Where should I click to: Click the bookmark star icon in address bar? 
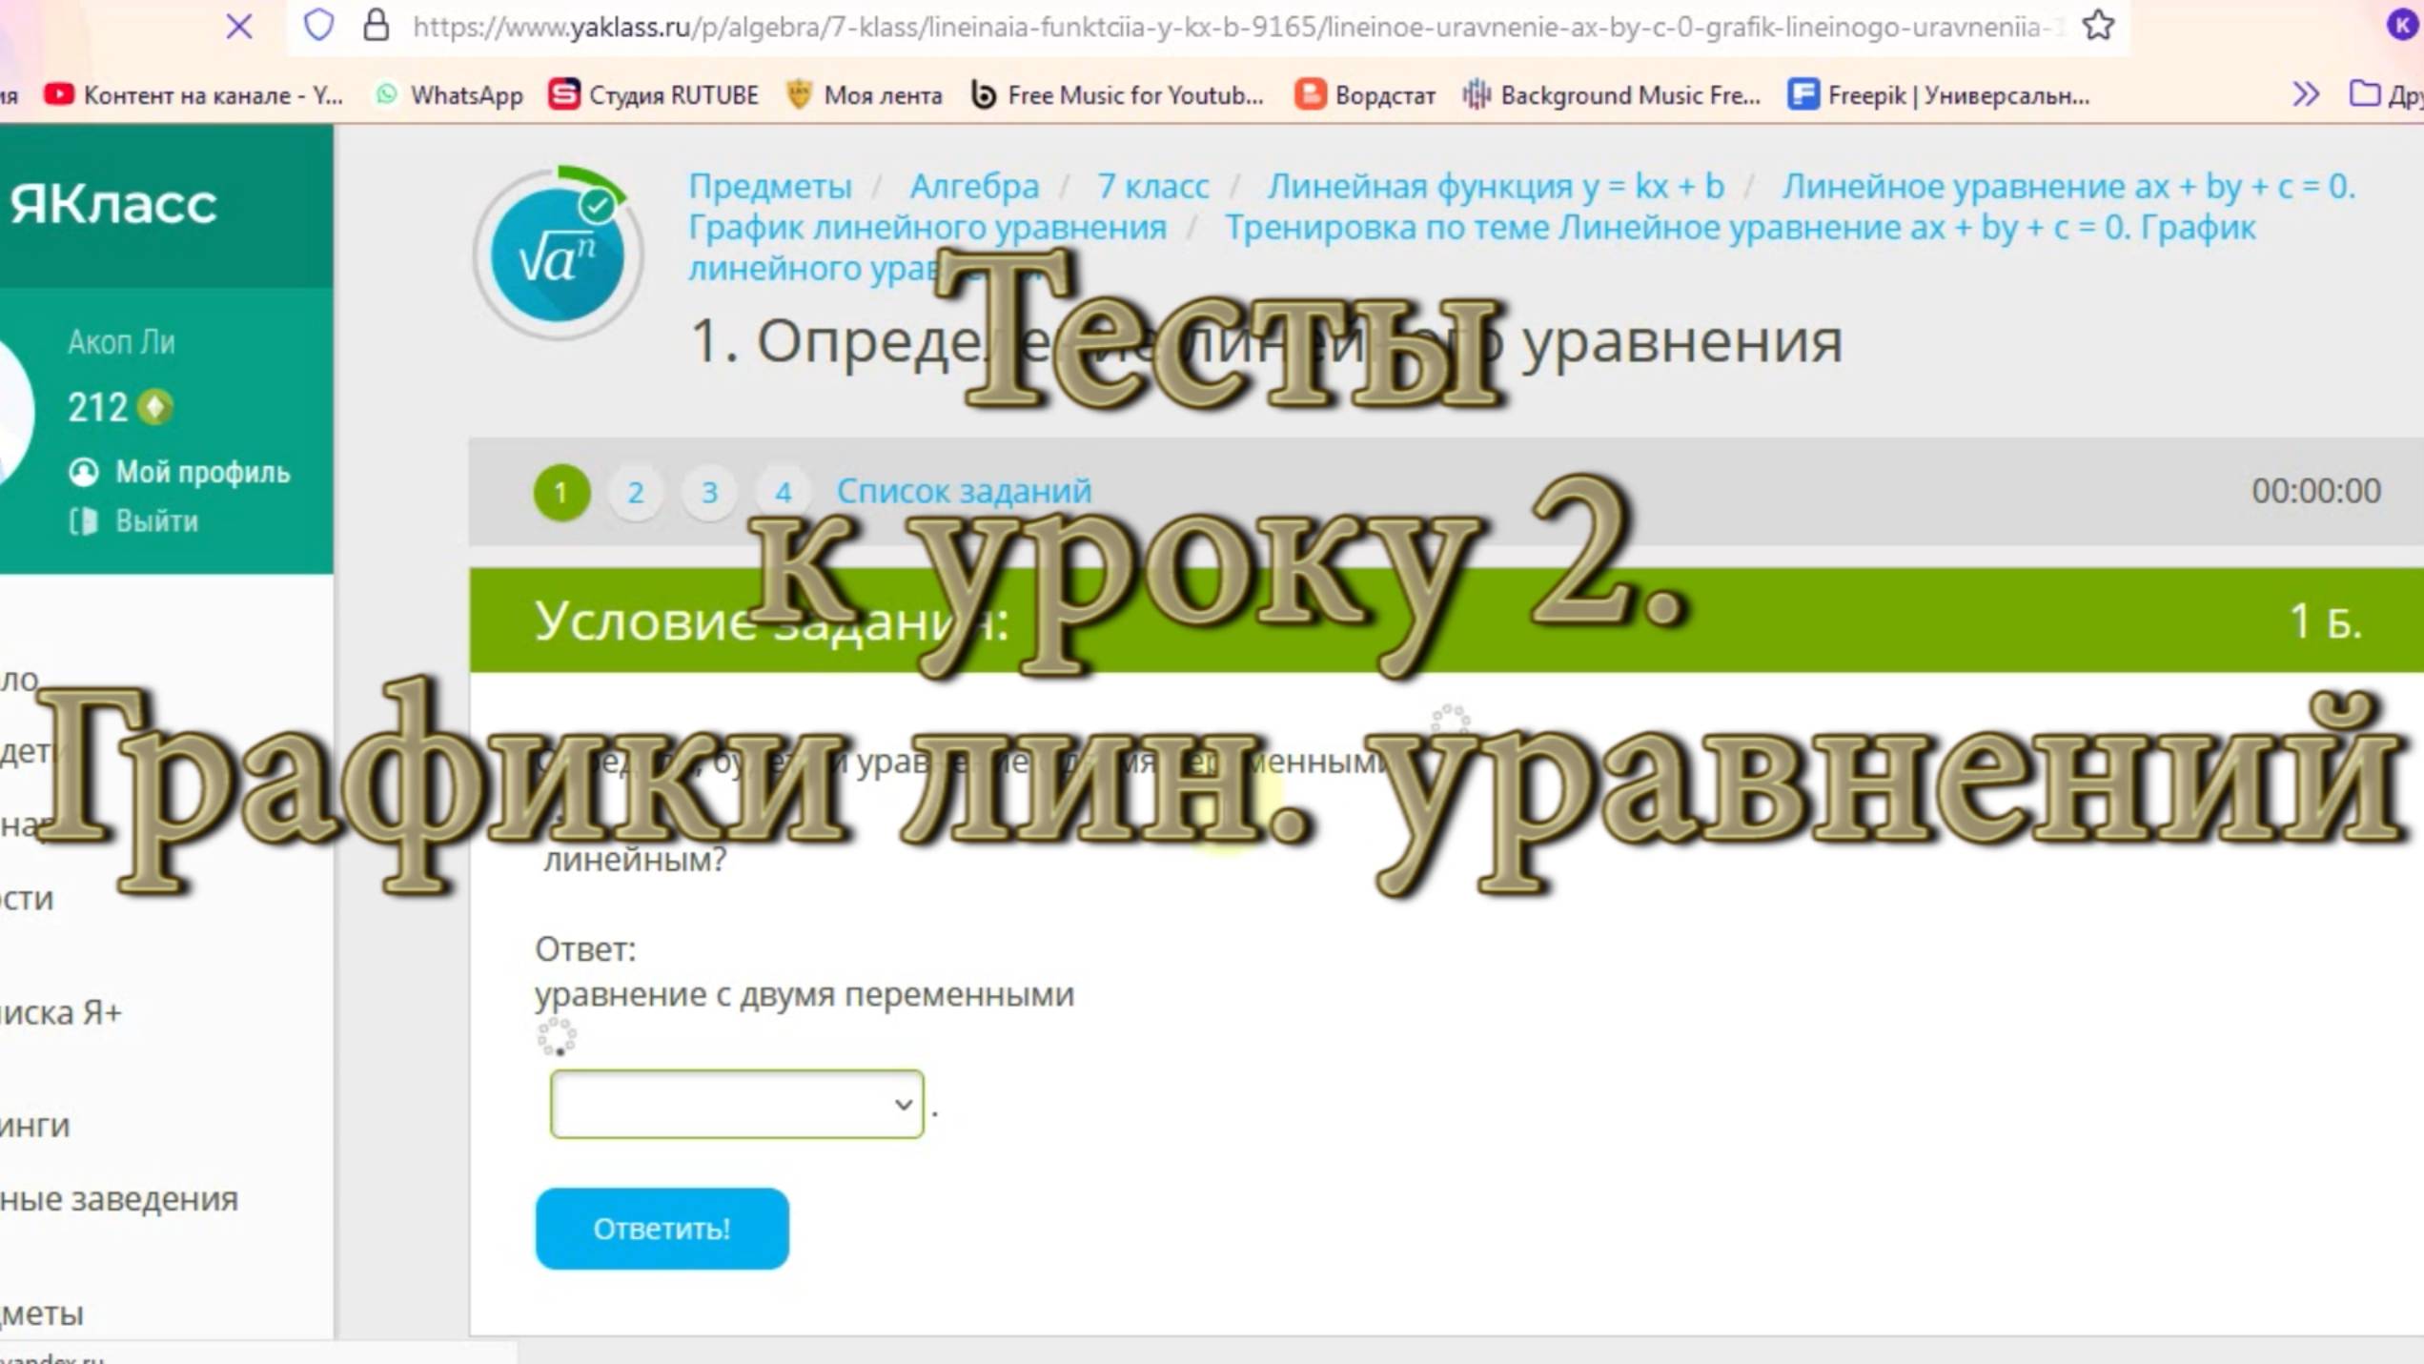coord(2098,26)
